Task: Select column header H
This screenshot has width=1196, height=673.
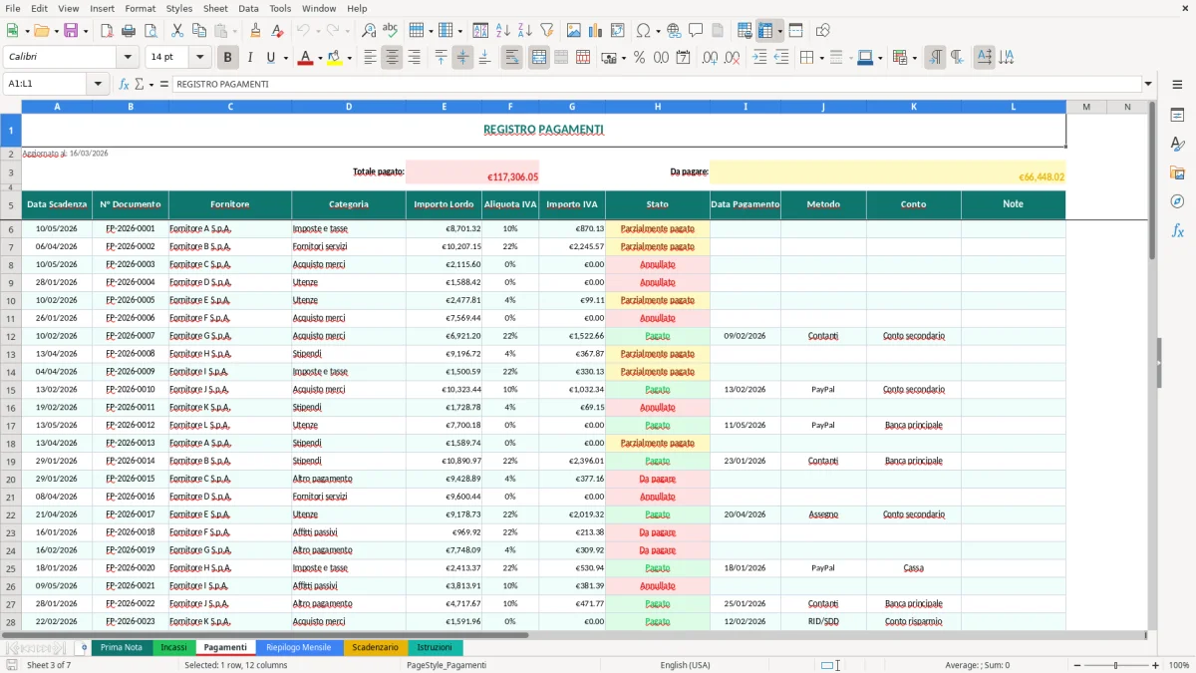Action: coord(657,106)
